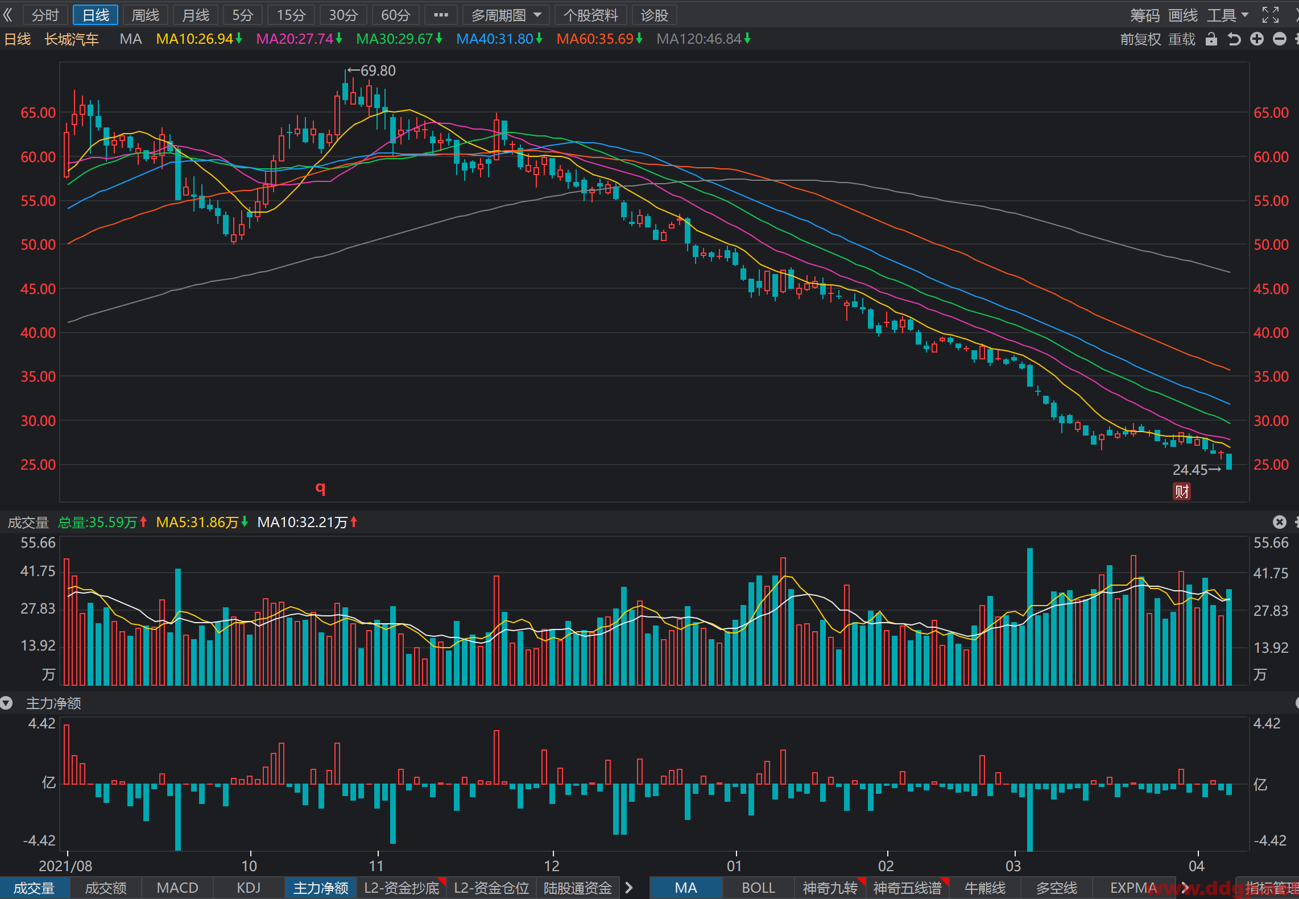
Task: Click the MA10:26.94 yellow legend
Action: [x=199, y=39]
